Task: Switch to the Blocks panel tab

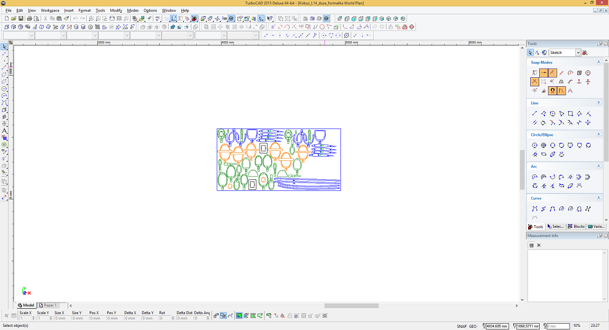Action: [576, 226]
